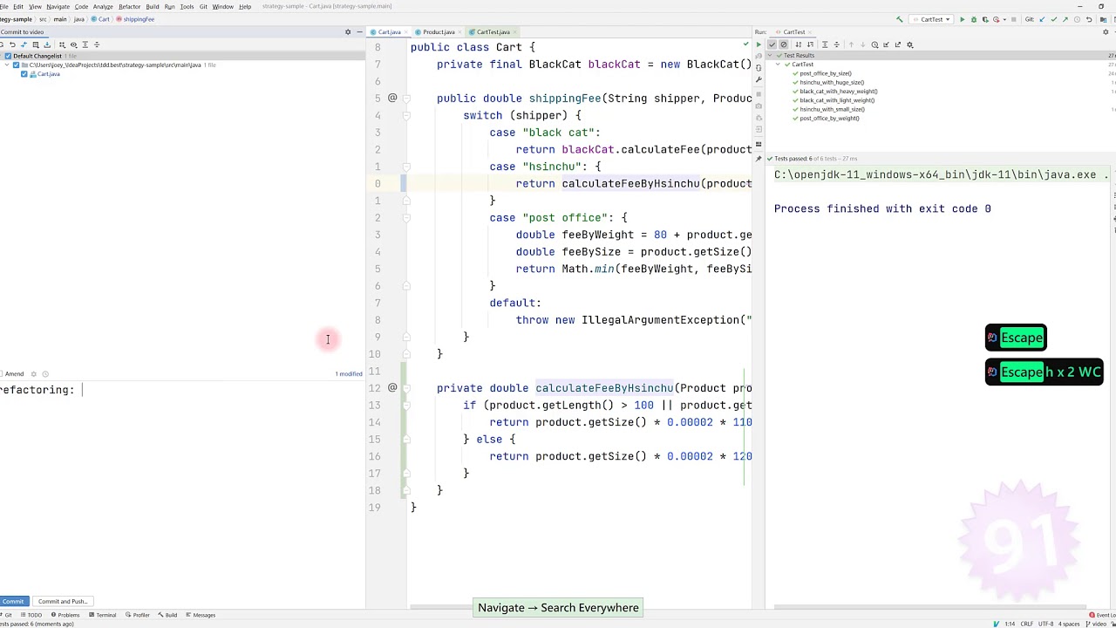The height and width of the screenshot is (628, 1116).
Task: Debug CartTest with bug icon
Action: click(x=974, y=19)
